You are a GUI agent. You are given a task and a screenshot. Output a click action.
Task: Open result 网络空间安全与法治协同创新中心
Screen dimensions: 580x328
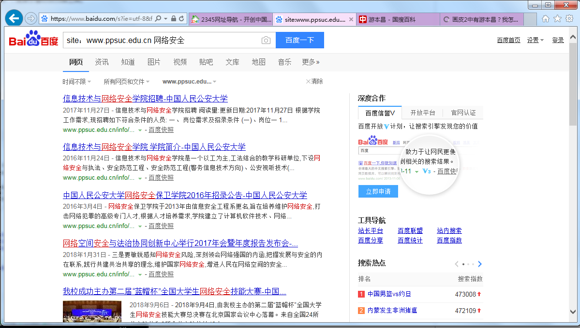pos(180,243)
